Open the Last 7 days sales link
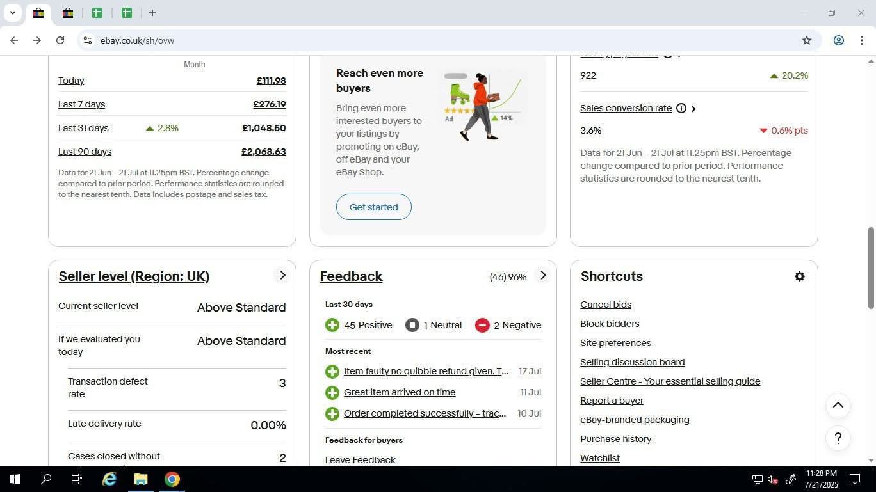This screenshot has height=492, width=876. point(81,104)
